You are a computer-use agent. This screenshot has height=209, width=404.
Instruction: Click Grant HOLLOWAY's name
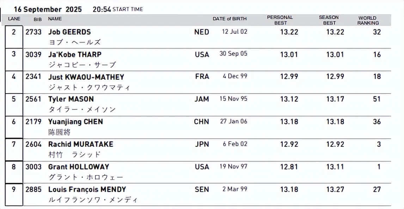coord(79,167)
